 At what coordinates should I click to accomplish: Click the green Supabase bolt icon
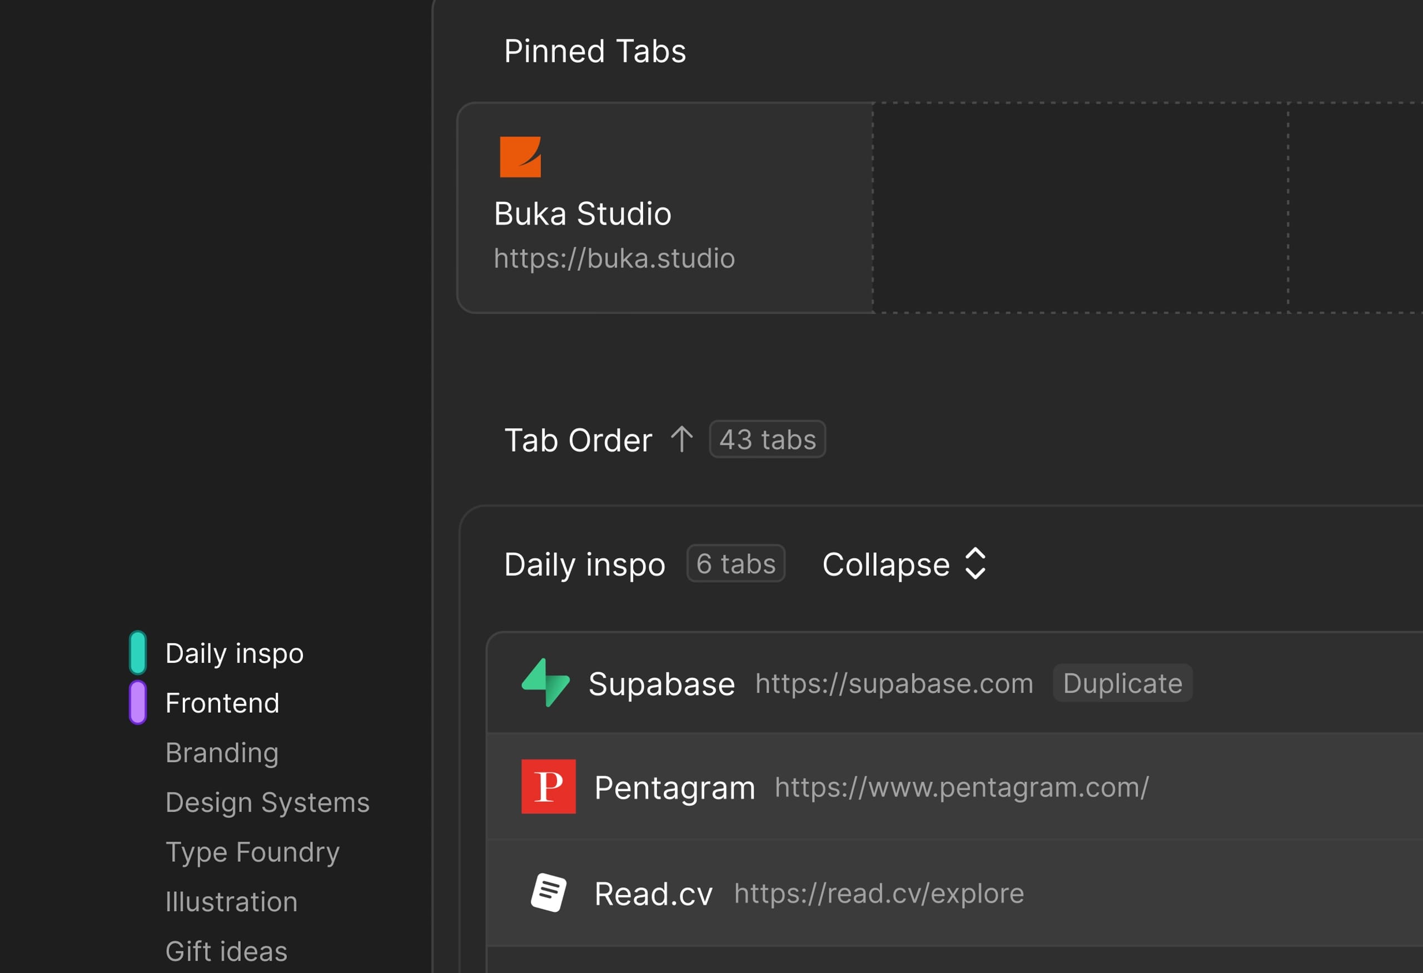(545, 683)
